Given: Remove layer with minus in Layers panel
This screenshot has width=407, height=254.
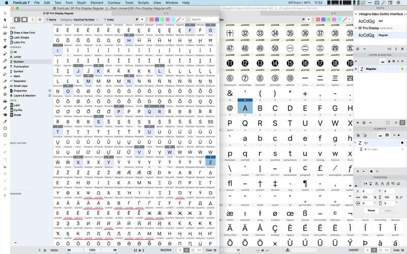Looking at the screenshot, I should tap(370, 122).
